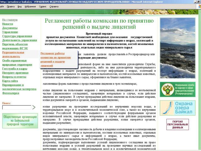This screenshot has width=201, height=151.
Task: Open the Новости link
Action: pyautogui.click(x=8, y=24)
